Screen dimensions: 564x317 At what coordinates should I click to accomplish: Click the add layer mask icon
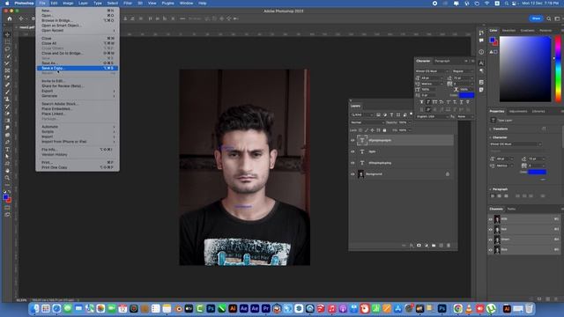tap(419, 246)
